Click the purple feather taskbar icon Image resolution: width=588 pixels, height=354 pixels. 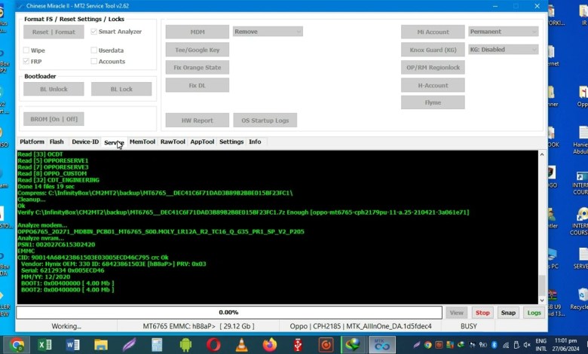(129, 345)
